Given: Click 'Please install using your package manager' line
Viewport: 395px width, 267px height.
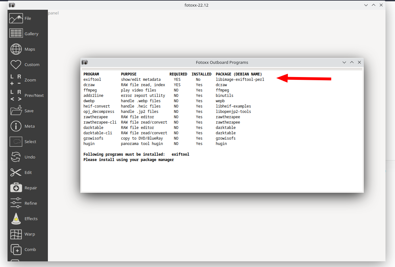Looking at the screenshot, I should pos(129,160).
